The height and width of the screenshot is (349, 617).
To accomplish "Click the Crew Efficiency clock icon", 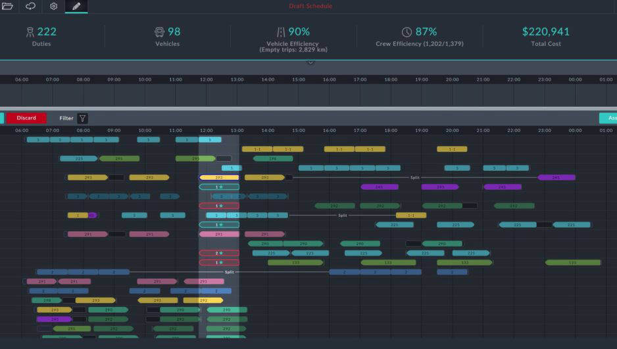I will click(x=407, y=32).
